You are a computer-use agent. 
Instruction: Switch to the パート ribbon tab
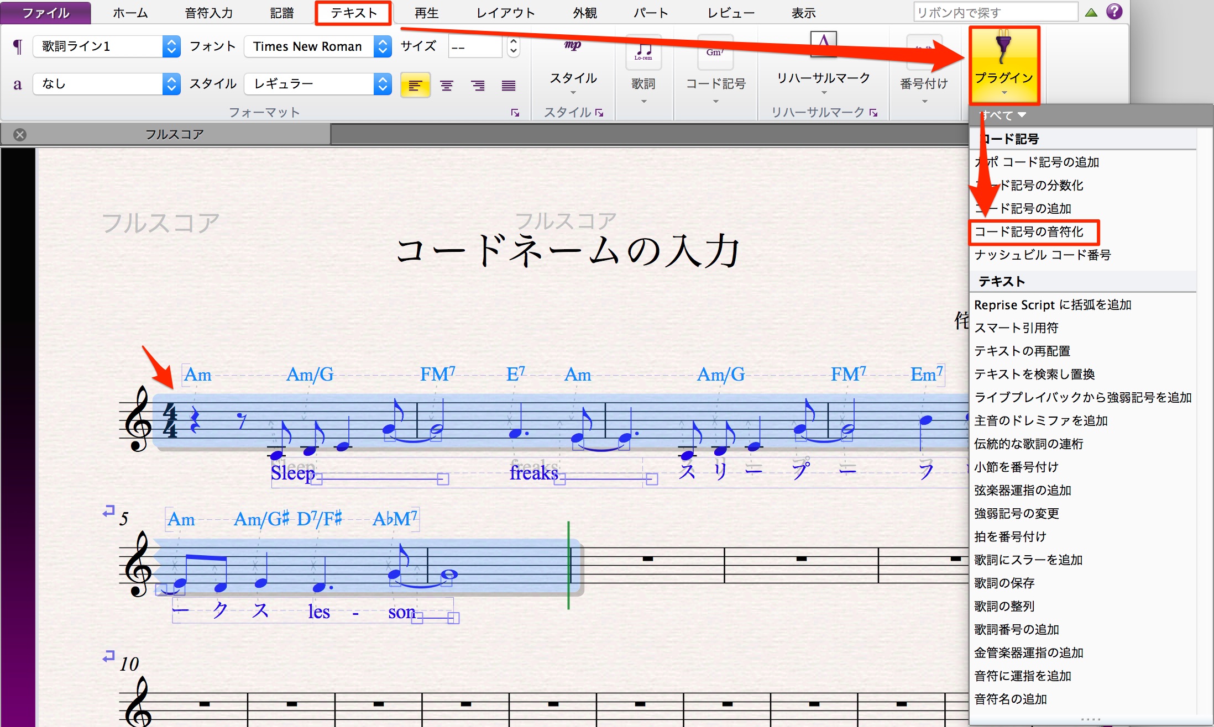click(x=651, y=13)
